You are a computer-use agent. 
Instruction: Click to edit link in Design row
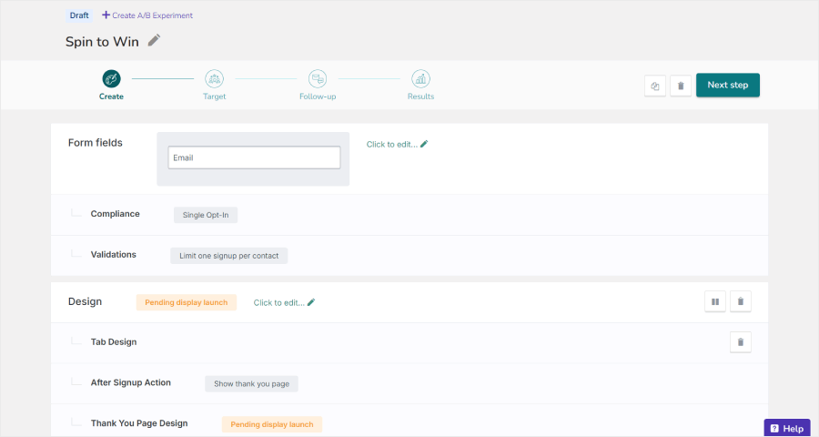point(284,302)
